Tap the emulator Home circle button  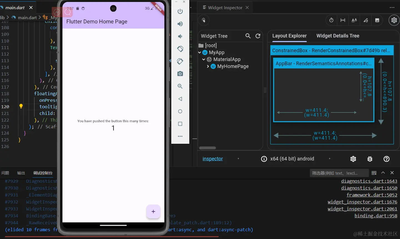click(x=180, y=111)
